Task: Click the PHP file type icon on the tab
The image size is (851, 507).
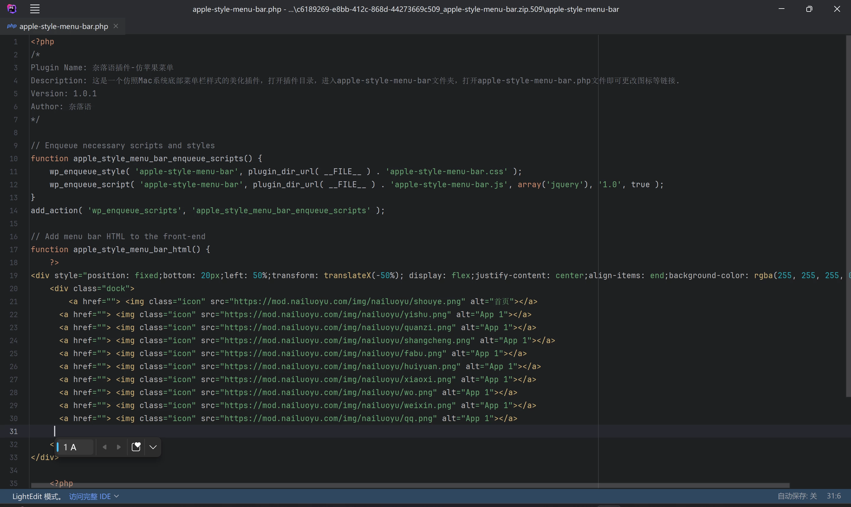Action: pyautogui.click(x=12, y=26)
